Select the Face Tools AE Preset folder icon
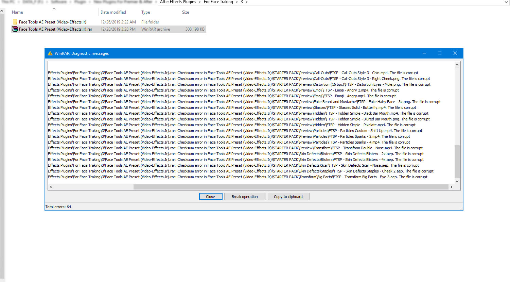510x282 pixels. 15,22
